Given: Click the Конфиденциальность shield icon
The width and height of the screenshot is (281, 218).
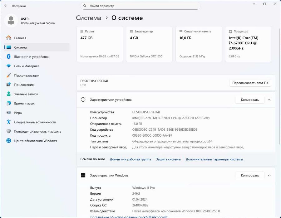Looking at the screenshot, I should (x=9, y=131).
